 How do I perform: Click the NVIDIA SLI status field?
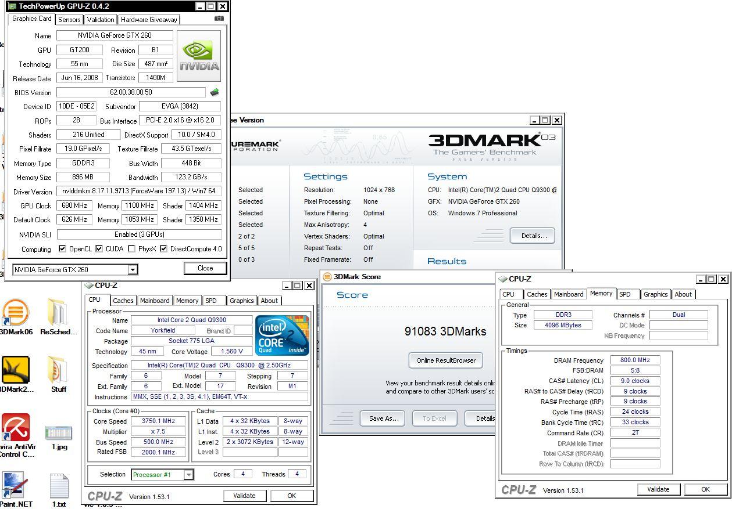click(x=139, y=234)
